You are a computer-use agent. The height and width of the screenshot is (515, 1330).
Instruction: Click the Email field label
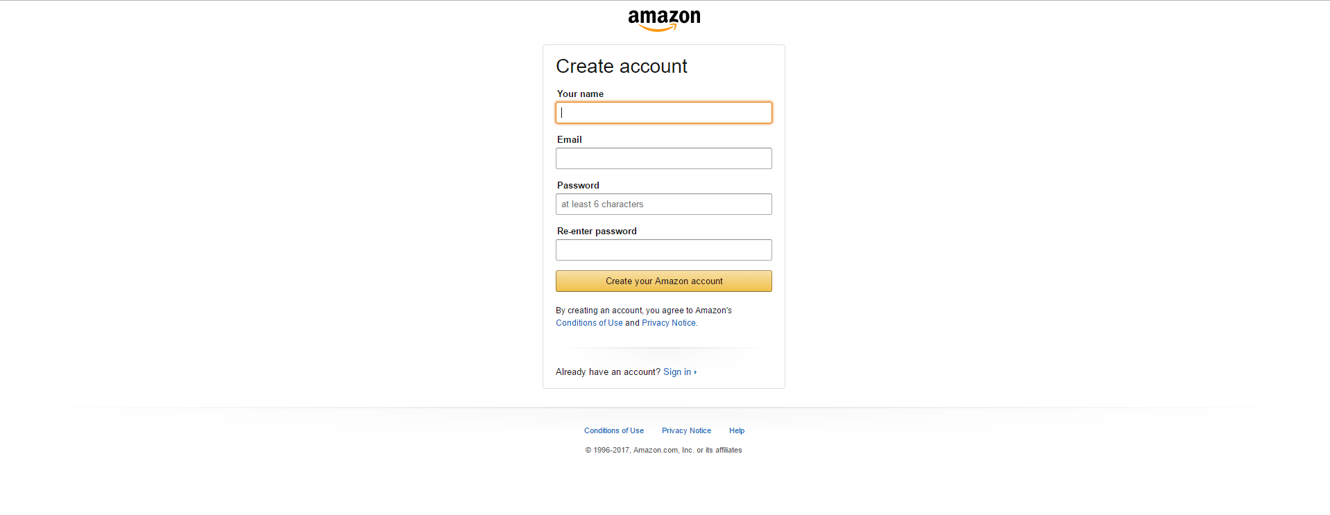(569, 140)
